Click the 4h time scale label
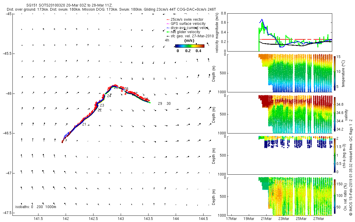355x222 pixels. [167, 40]
